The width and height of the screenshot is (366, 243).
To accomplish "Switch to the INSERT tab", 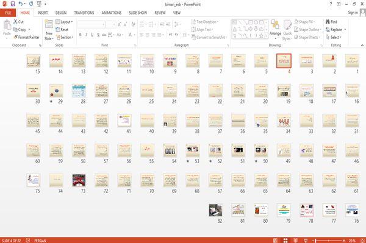I will 43,13.
